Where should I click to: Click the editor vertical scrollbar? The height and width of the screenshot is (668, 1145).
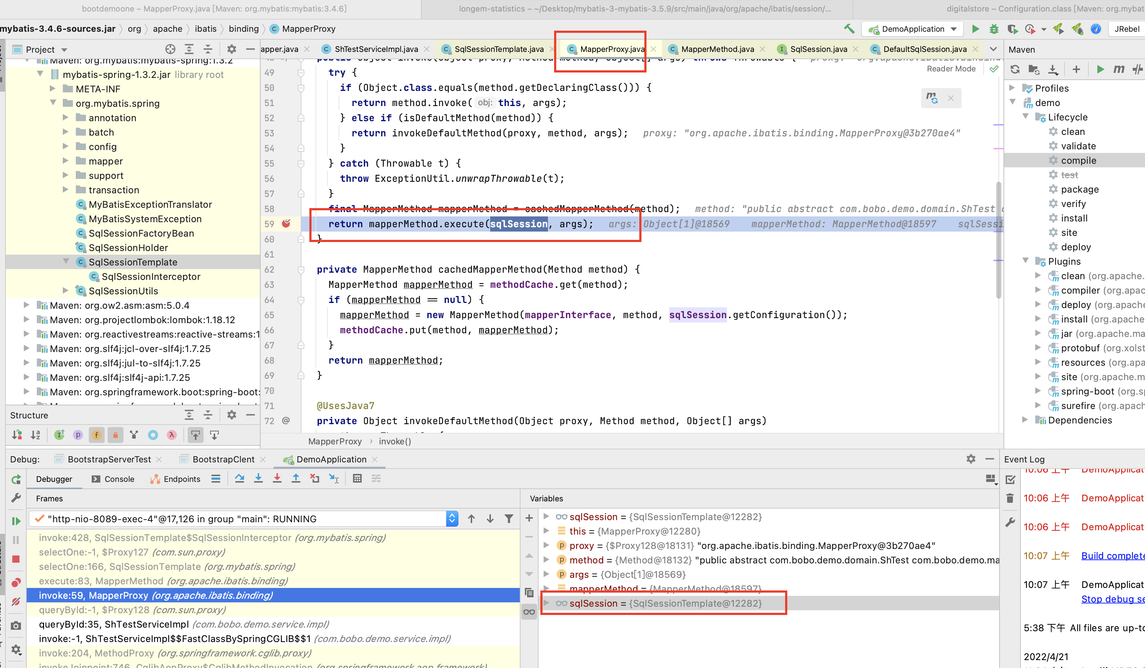tap(998, 241)
